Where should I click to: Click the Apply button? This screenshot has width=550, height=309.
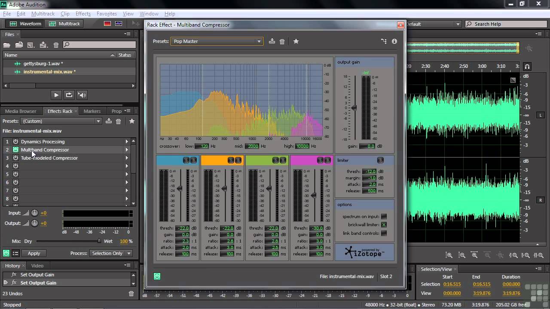click(x=34, y=253)
